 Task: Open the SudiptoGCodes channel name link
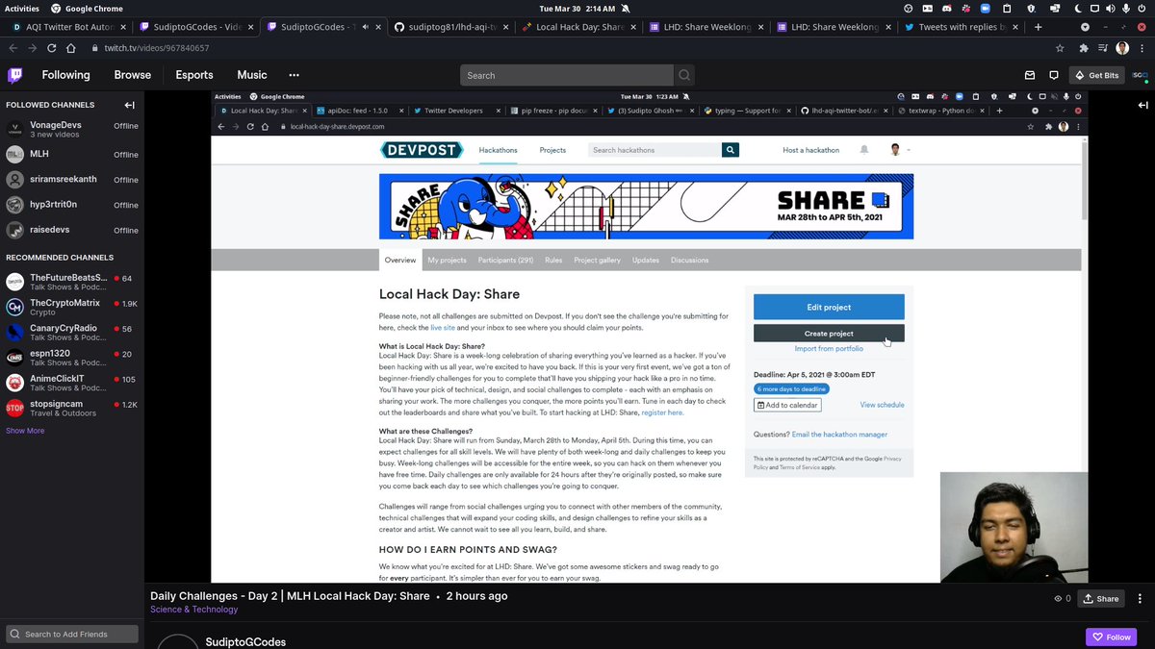tap(245, 642)
